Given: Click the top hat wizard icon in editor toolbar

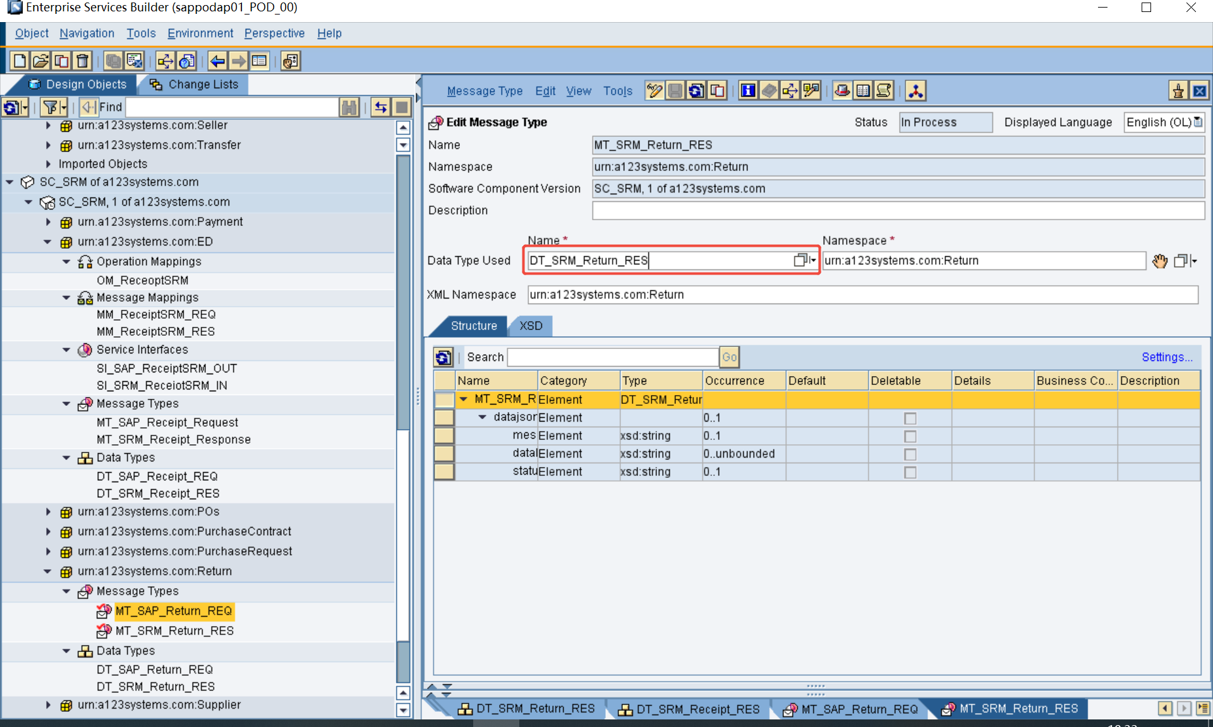Looking at the screenshot, I should coord(842,91).
